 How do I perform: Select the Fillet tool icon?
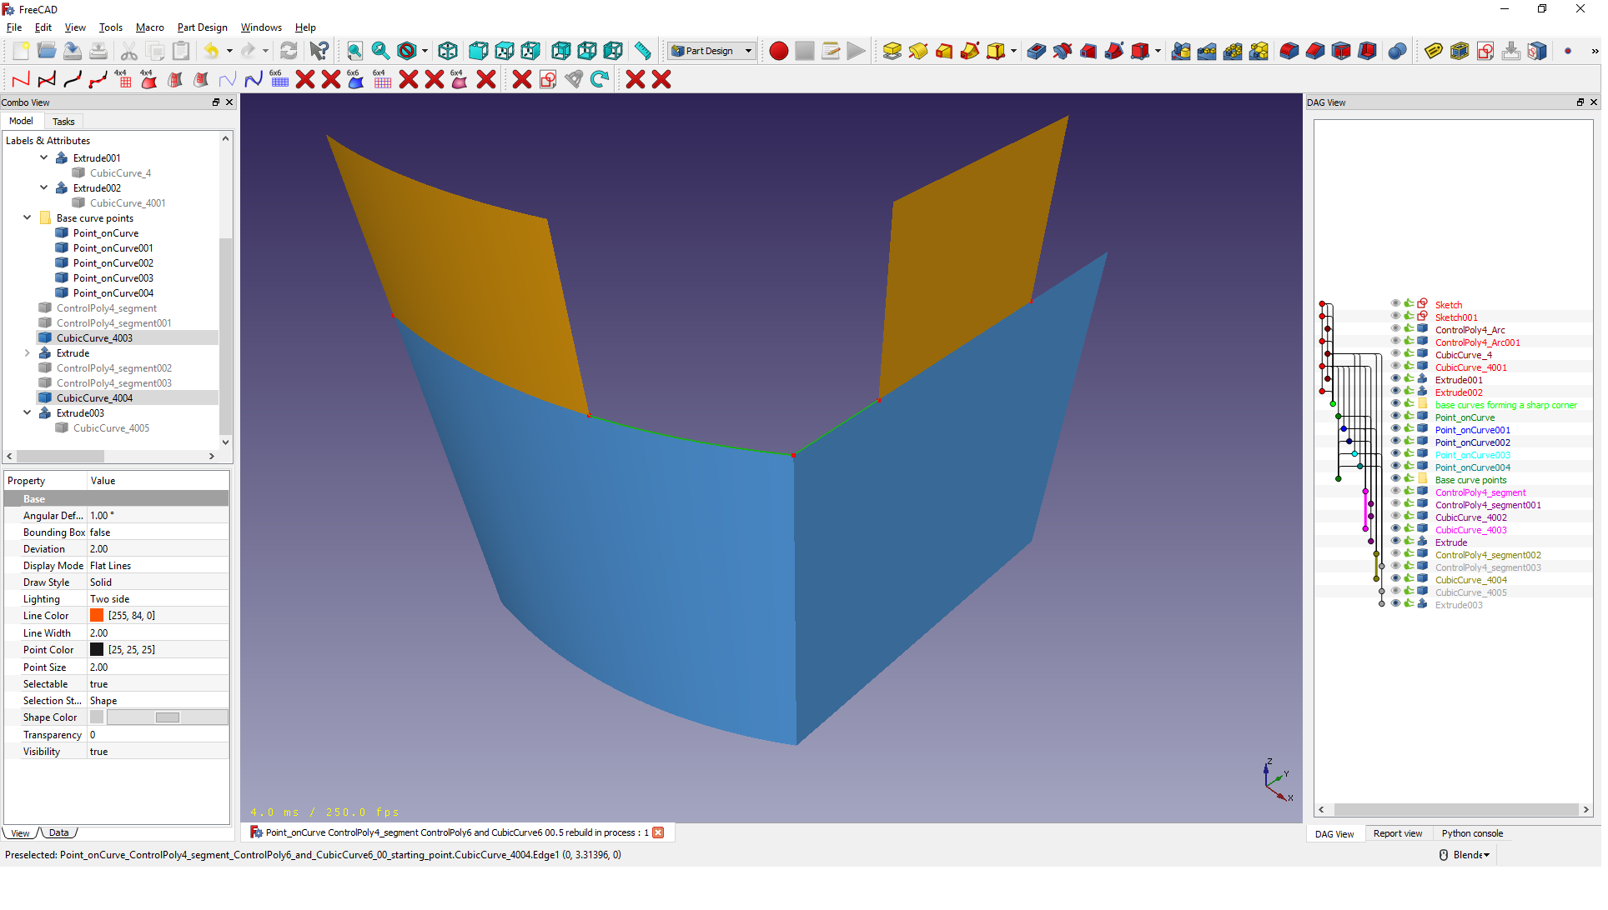tap(1289, 51)
